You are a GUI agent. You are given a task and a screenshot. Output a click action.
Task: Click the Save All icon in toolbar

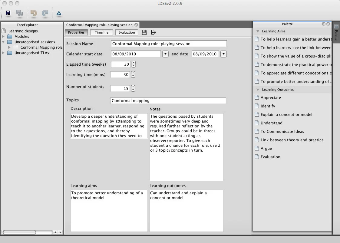[x=19, y=13]
